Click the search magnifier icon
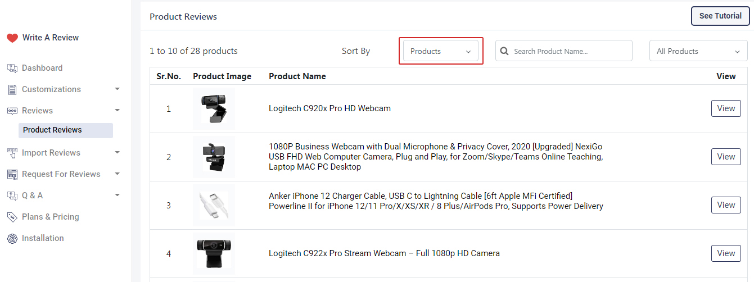Viewport: 754px width, 282px height. click(x=505, y=51)
